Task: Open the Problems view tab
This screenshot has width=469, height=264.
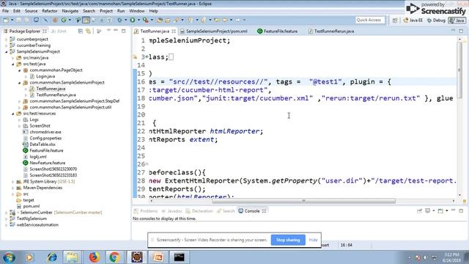Action: pos(146,211)
